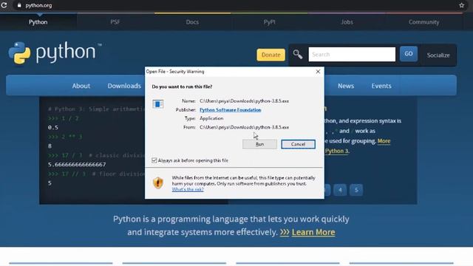Screen dimensions: 473x266
Task: Click the '5.666666666666667' code output
Action: click(77, 164)
